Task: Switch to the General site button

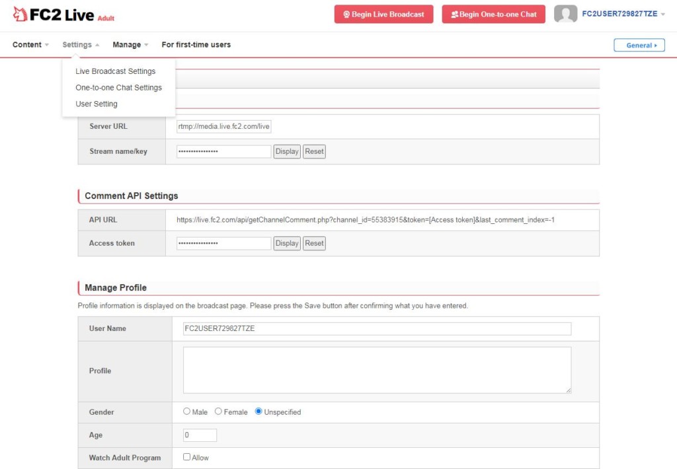Action: click(x=639, y=45)
